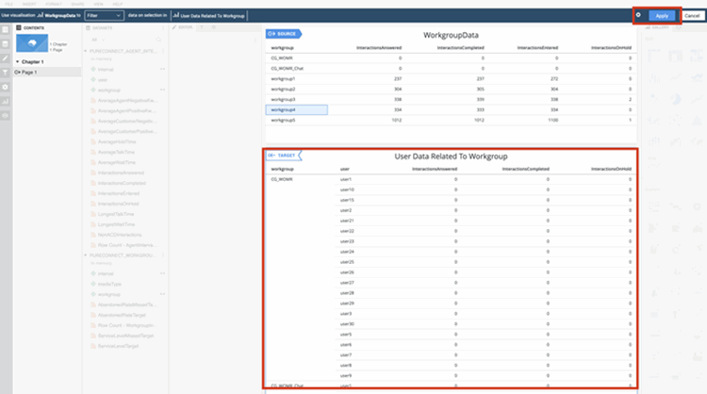Image resolution: width=707 pixels, height=394 pixels.
Task: Click the Apply button
Action: [x=662, y=16]
